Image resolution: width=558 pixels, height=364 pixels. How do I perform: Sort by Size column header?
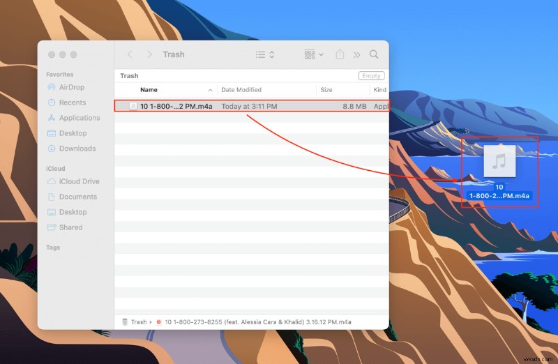(x=326, y=90)
